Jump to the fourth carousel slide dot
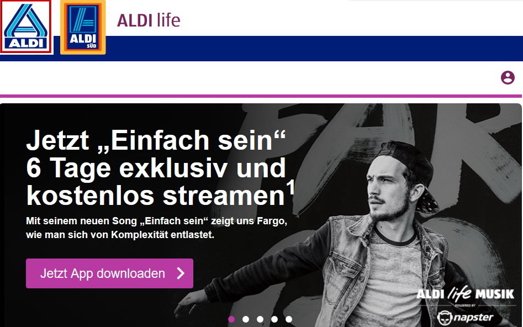523x327 pixels. coord(274,319)
